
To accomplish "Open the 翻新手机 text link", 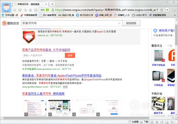I will pos(159,113).
